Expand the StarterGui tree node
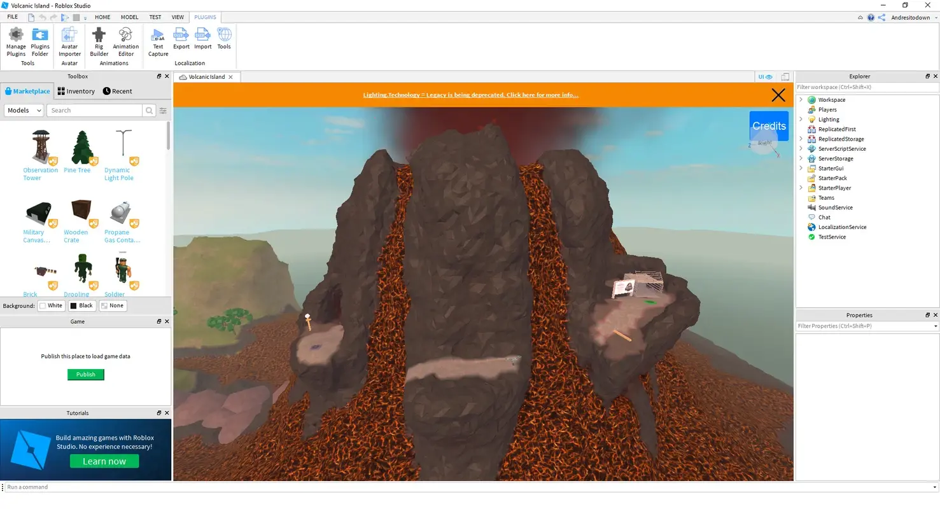 [801, 169]
